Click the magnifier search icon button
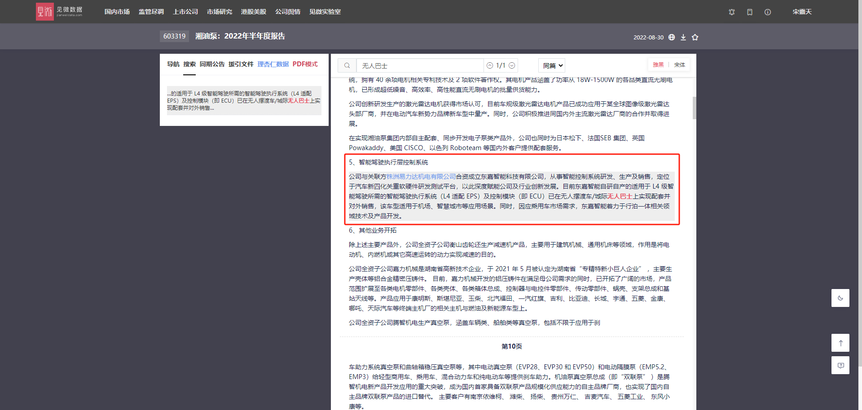 [347, 65]
